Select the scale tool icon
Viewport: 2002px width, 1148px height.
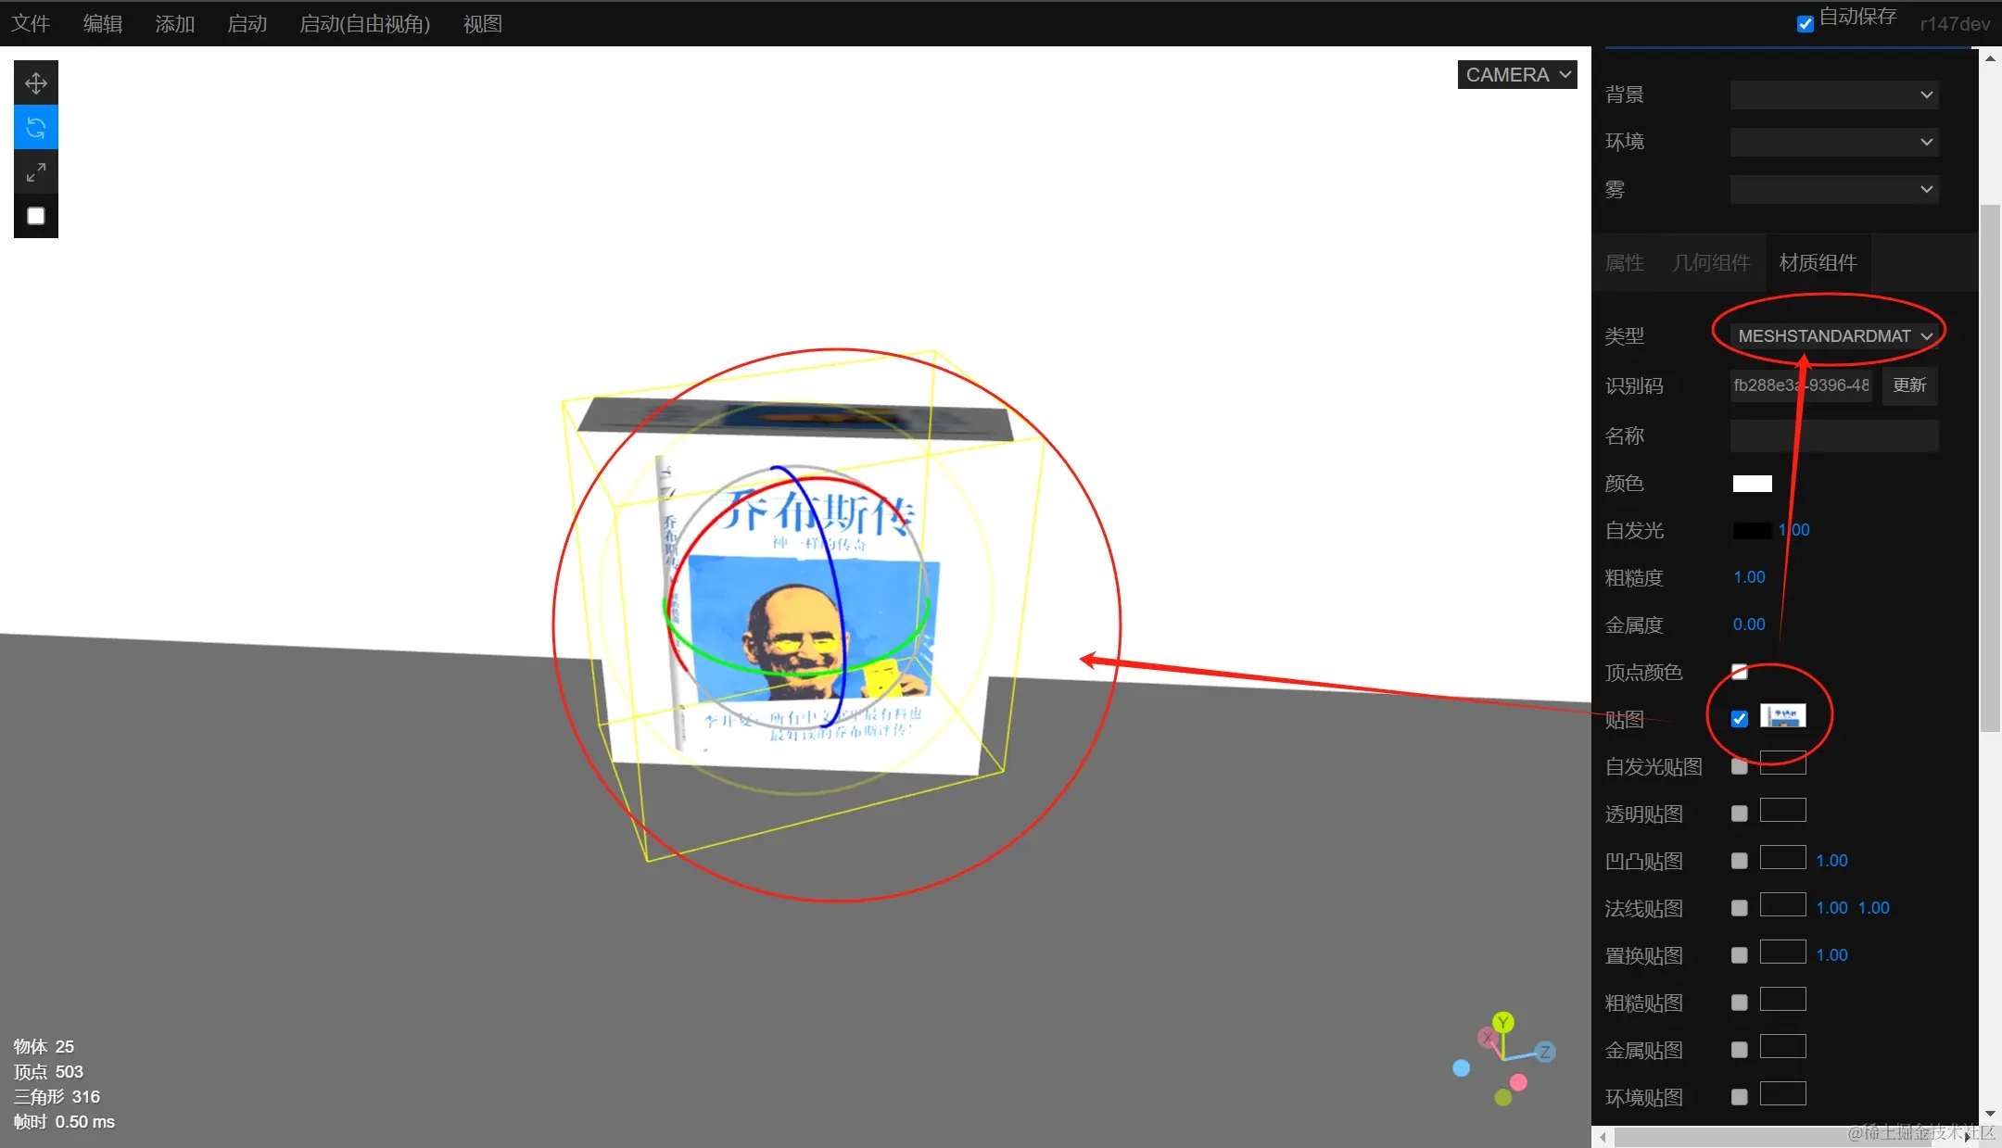pyautogui.click(x=36, y=172)
